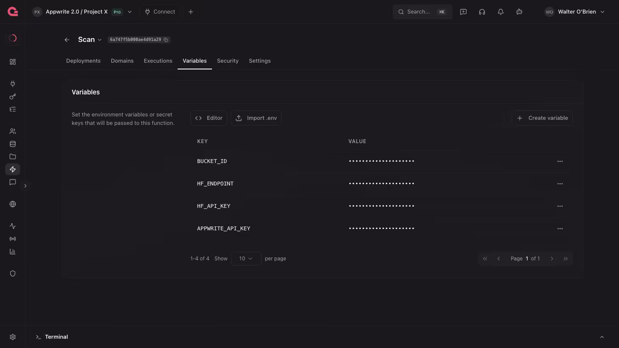
Task: Click the HF_API_KEY key text
Action: [214, 206]
